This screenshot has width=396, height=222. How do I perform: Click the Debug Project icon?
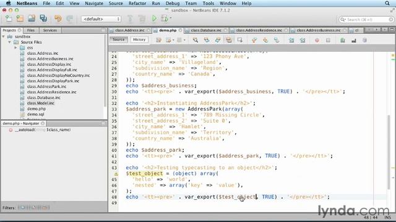click(x=165, y=18)
